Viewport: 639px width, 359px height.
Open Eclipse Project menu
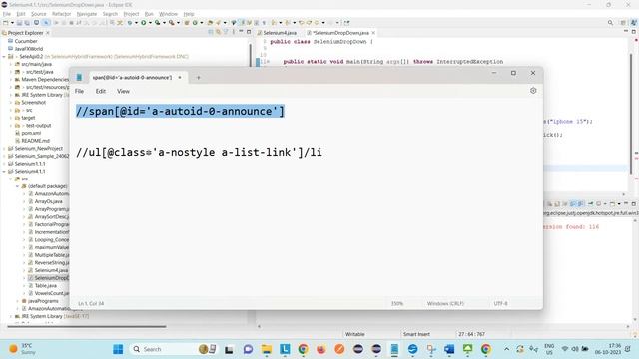tap(131, 14)
